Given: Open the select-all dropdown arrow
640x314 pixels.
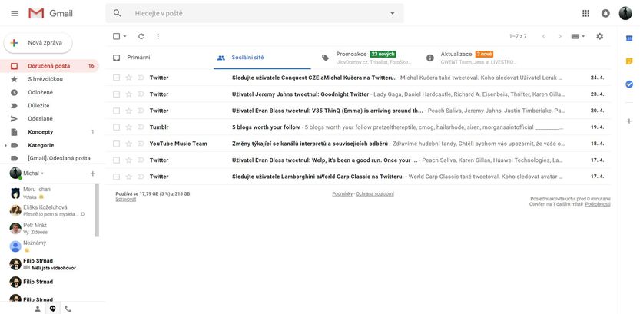Looking at the screenshot, I should (x=125, y=36).
